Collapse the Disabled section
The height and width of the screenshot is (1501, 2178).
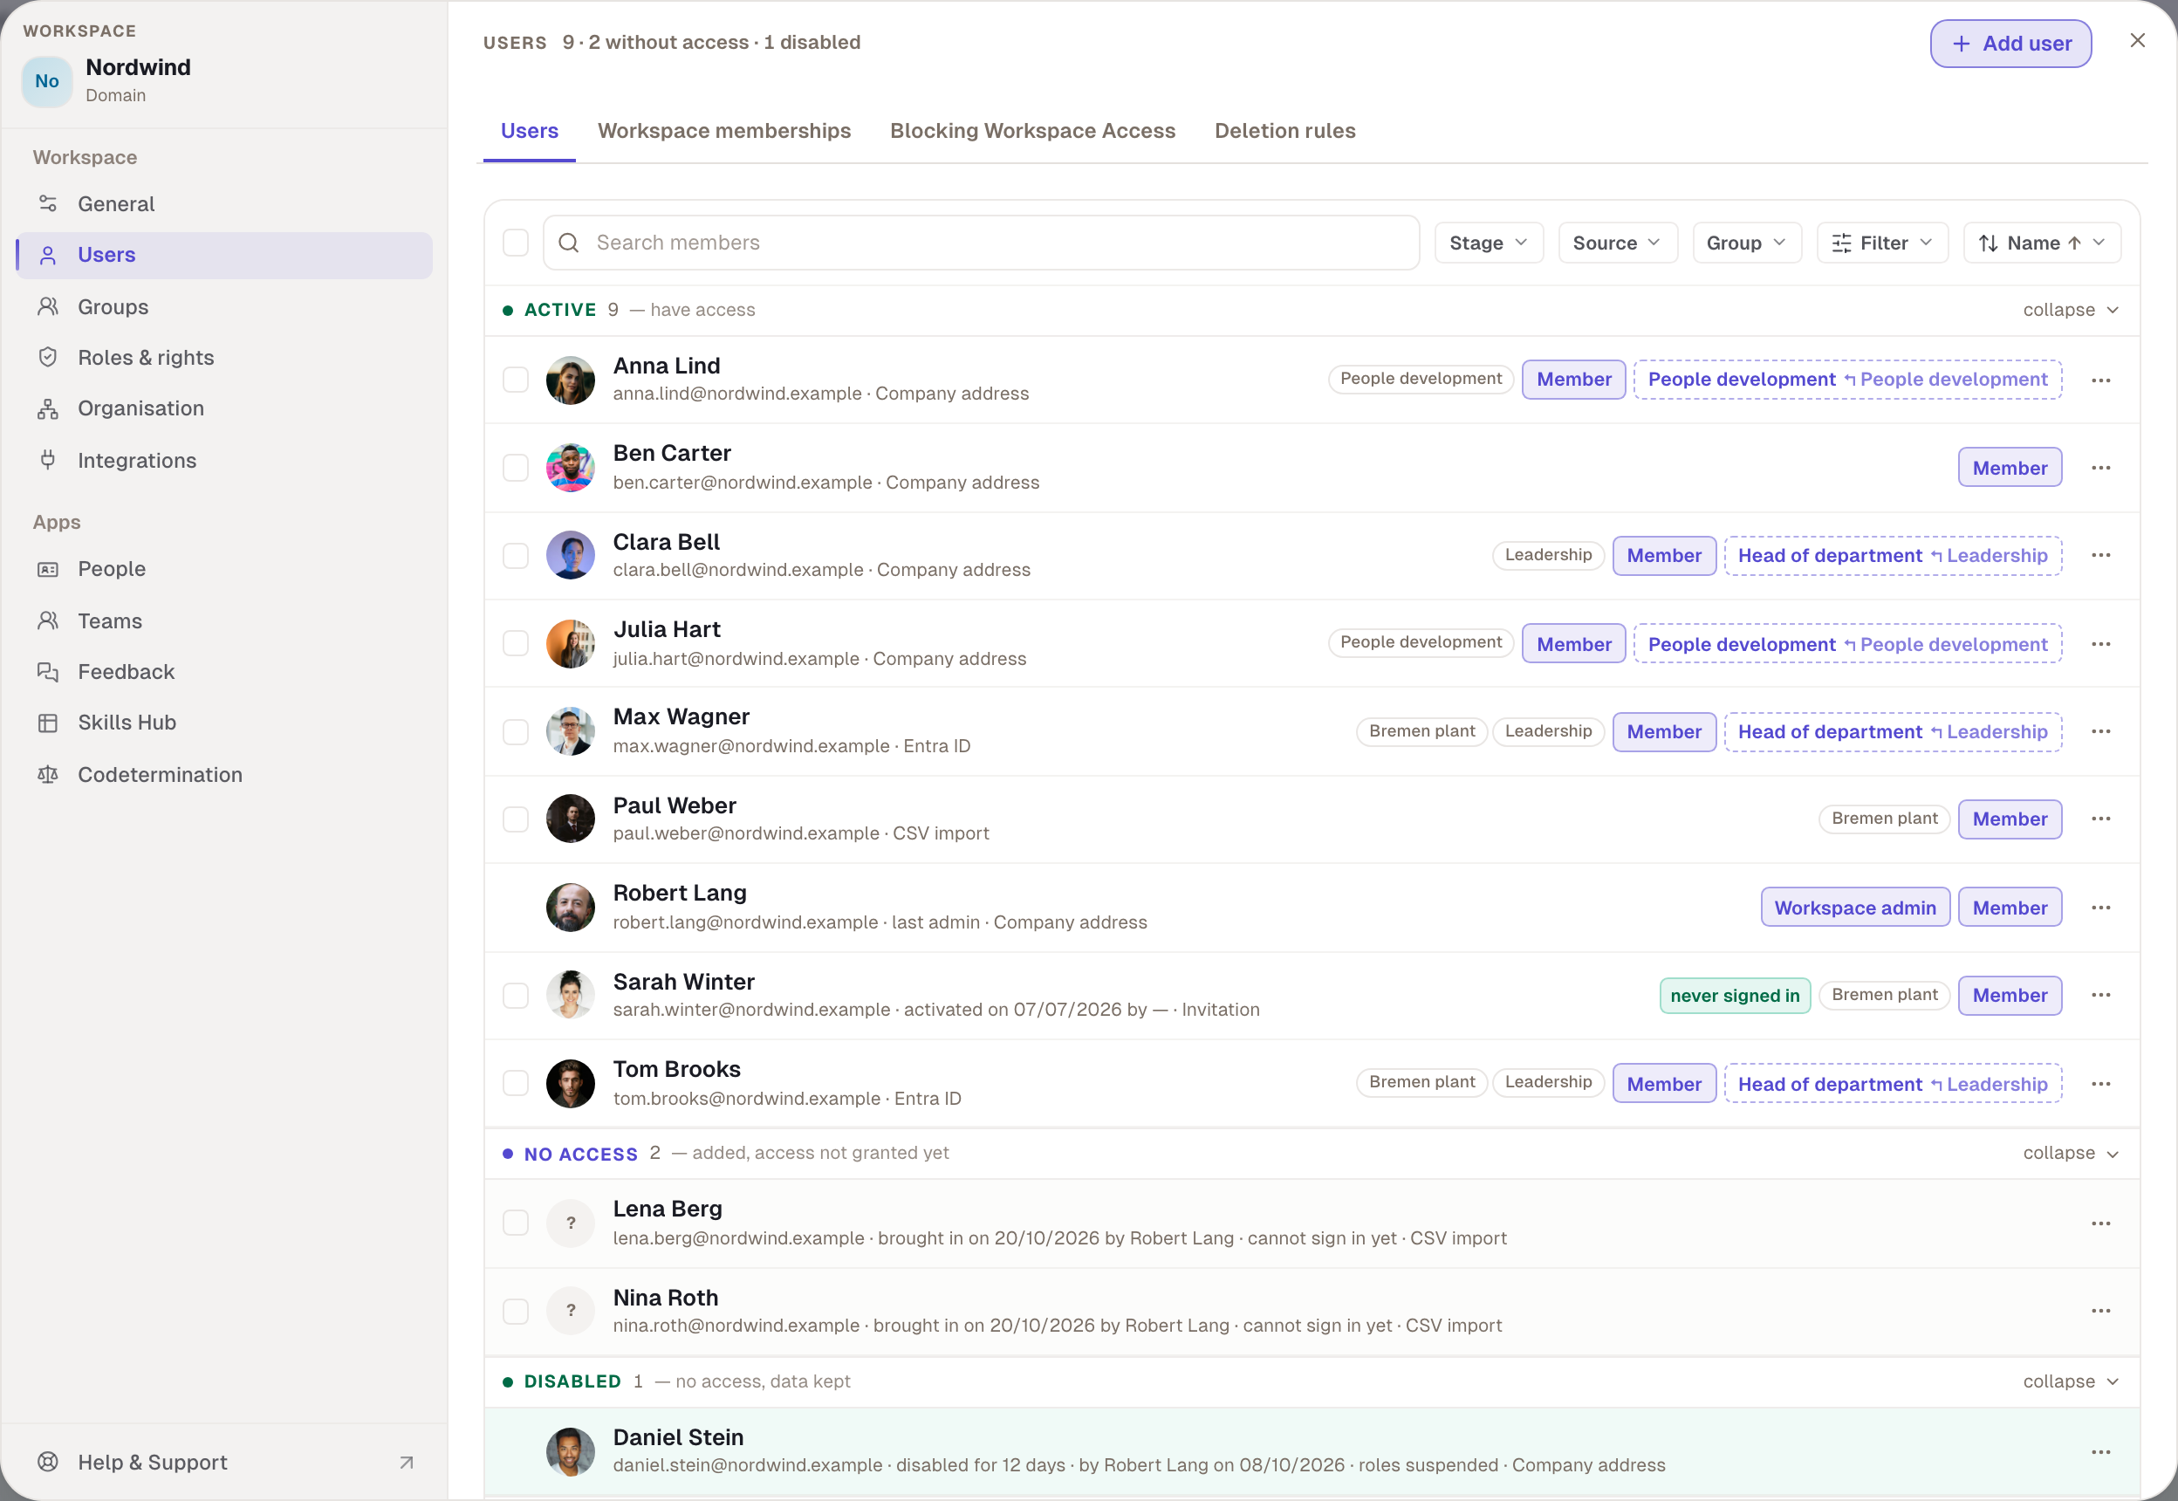tap(2071, 1381)
